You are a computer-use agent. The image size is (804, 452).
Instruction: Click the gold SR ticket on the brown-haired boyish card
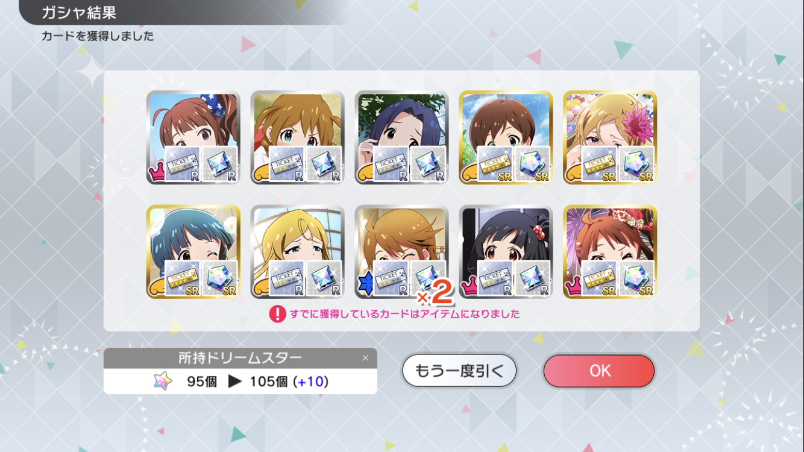495,164
